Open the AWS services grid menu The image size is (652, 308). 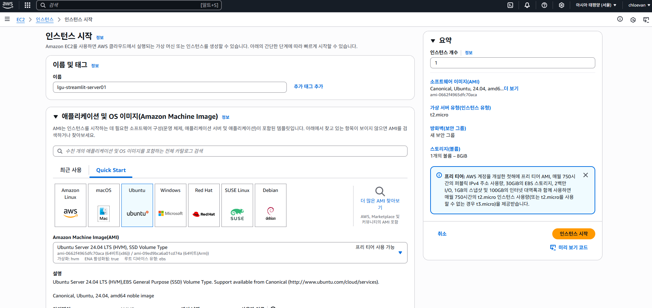[x=28, y=5]
